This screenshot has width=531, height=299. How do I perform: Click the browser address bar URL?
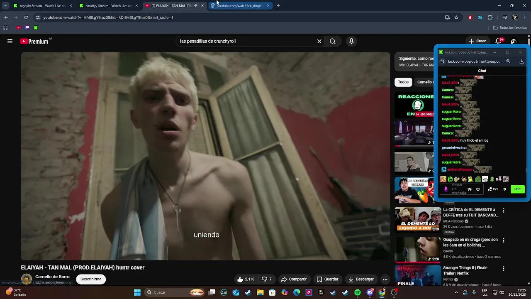click(108, 17)
